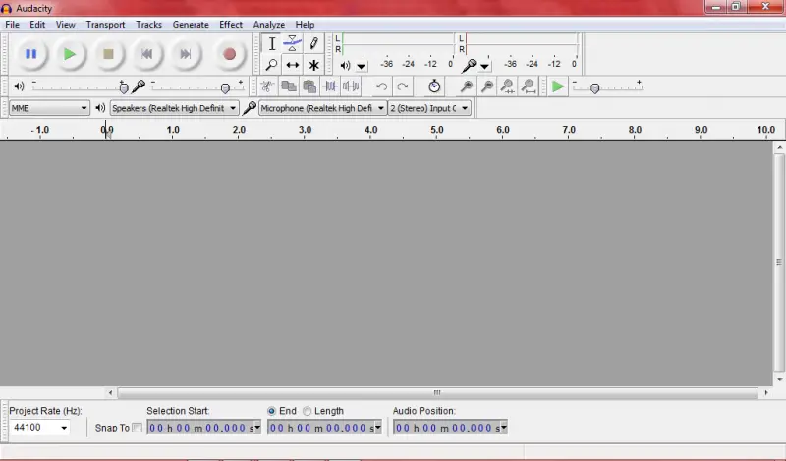Open the Generate menu
The height and width of the screenshot is (461, 786).
pos(191,24)
